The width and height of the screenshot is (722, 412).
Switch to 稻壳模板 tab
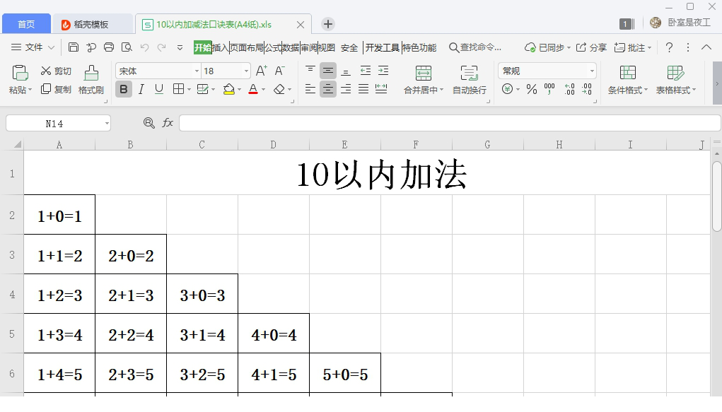click(93, 25)
